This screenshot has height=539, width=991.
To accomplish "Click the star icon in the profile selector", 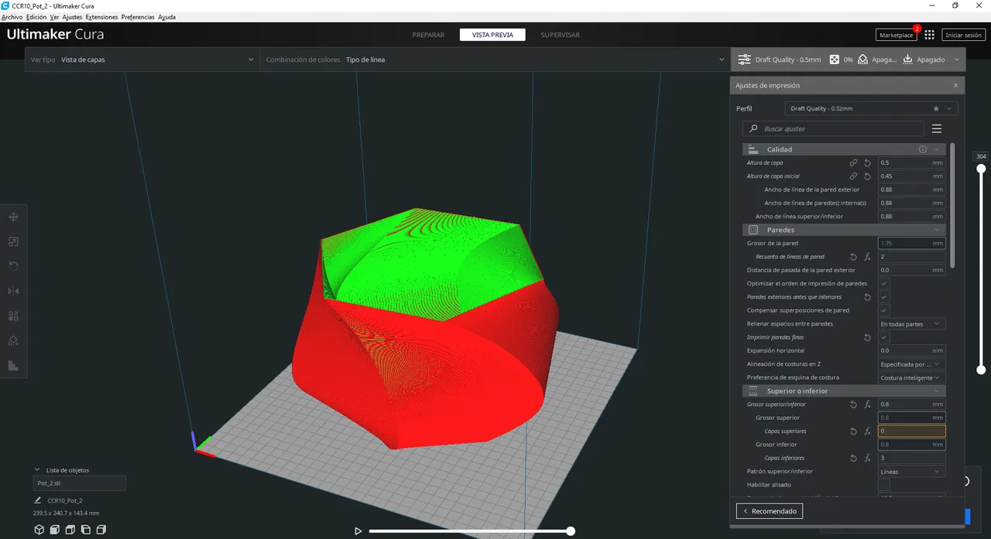I will [936, 109].
